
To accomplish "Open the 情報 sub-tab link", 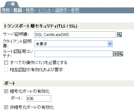I will coord(6,10).
